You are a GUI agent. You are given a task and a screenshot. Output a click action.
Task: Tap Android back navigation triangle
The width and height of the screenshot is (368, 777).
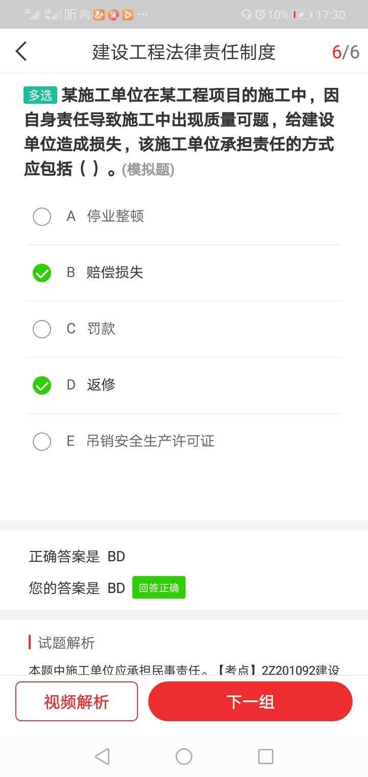pos(102,756)
